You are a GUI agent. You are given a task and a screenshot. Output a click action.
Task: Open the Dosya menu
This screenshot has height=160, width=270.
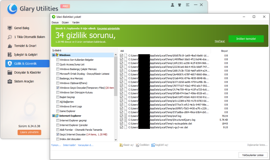point(55,22)
